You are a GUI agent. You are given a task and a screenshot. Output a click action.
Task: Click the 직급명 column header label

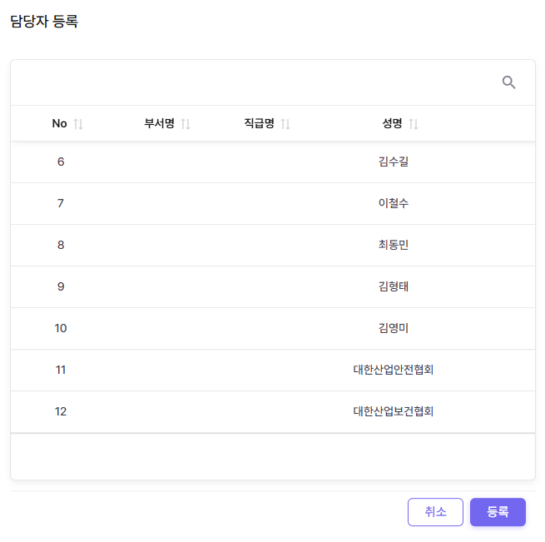pos(259,124)
